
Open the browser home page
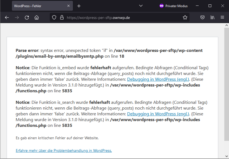coord(36,18)
